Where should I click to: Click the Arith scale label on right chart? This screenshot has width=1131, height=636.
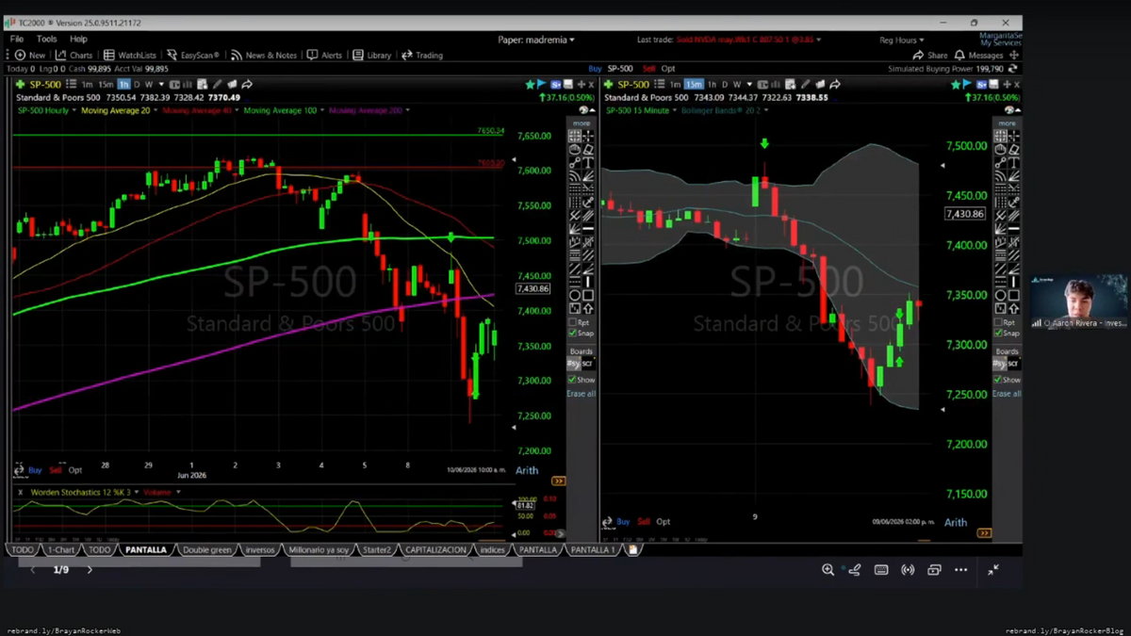click(x=956, y=522)
